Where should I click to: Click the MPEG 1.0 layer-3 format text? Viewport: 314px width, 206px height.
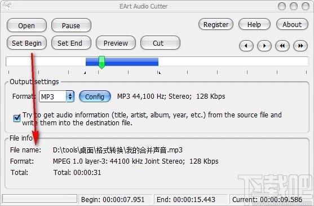click(x=135, y=161)
